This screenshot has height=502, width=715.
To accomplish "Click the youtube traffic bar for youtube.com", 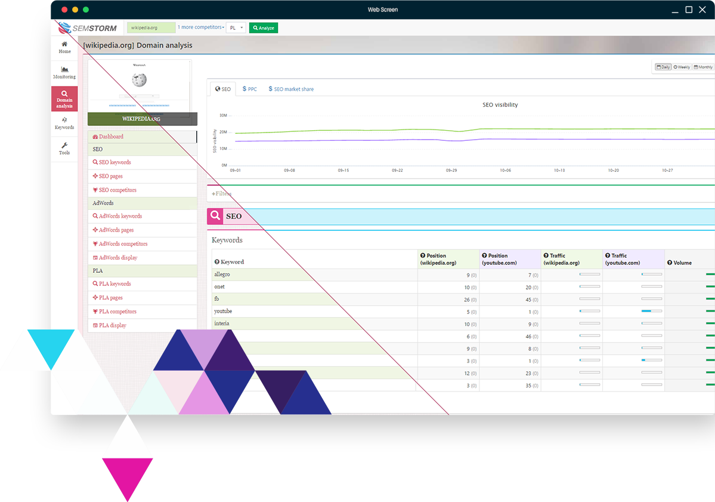I will tap(651, 311).
